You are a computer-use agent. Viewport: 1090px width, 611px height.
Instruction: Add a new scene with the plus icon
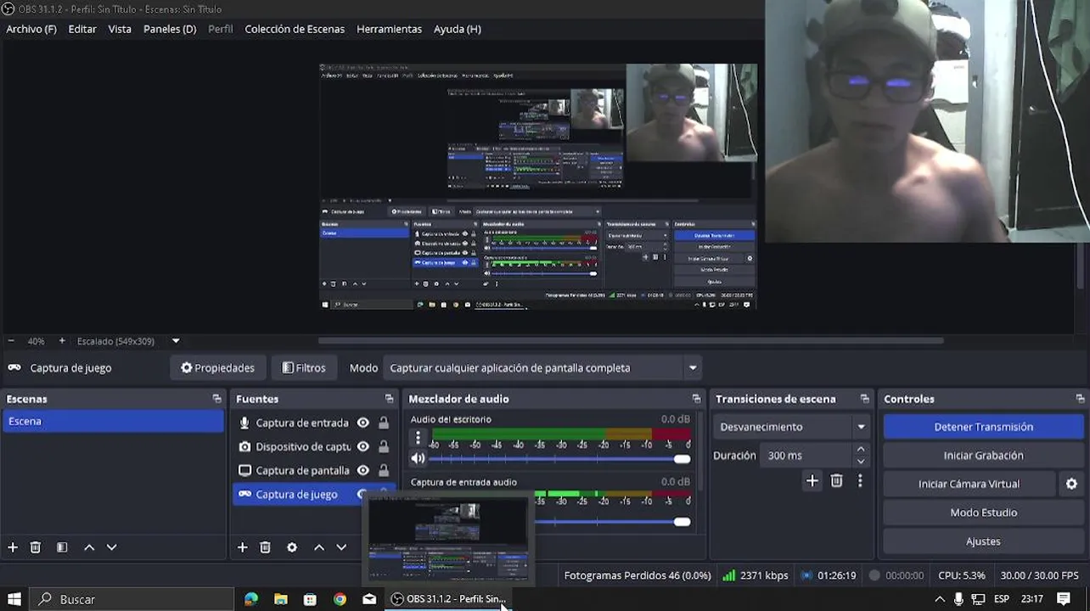pos(13,547)
